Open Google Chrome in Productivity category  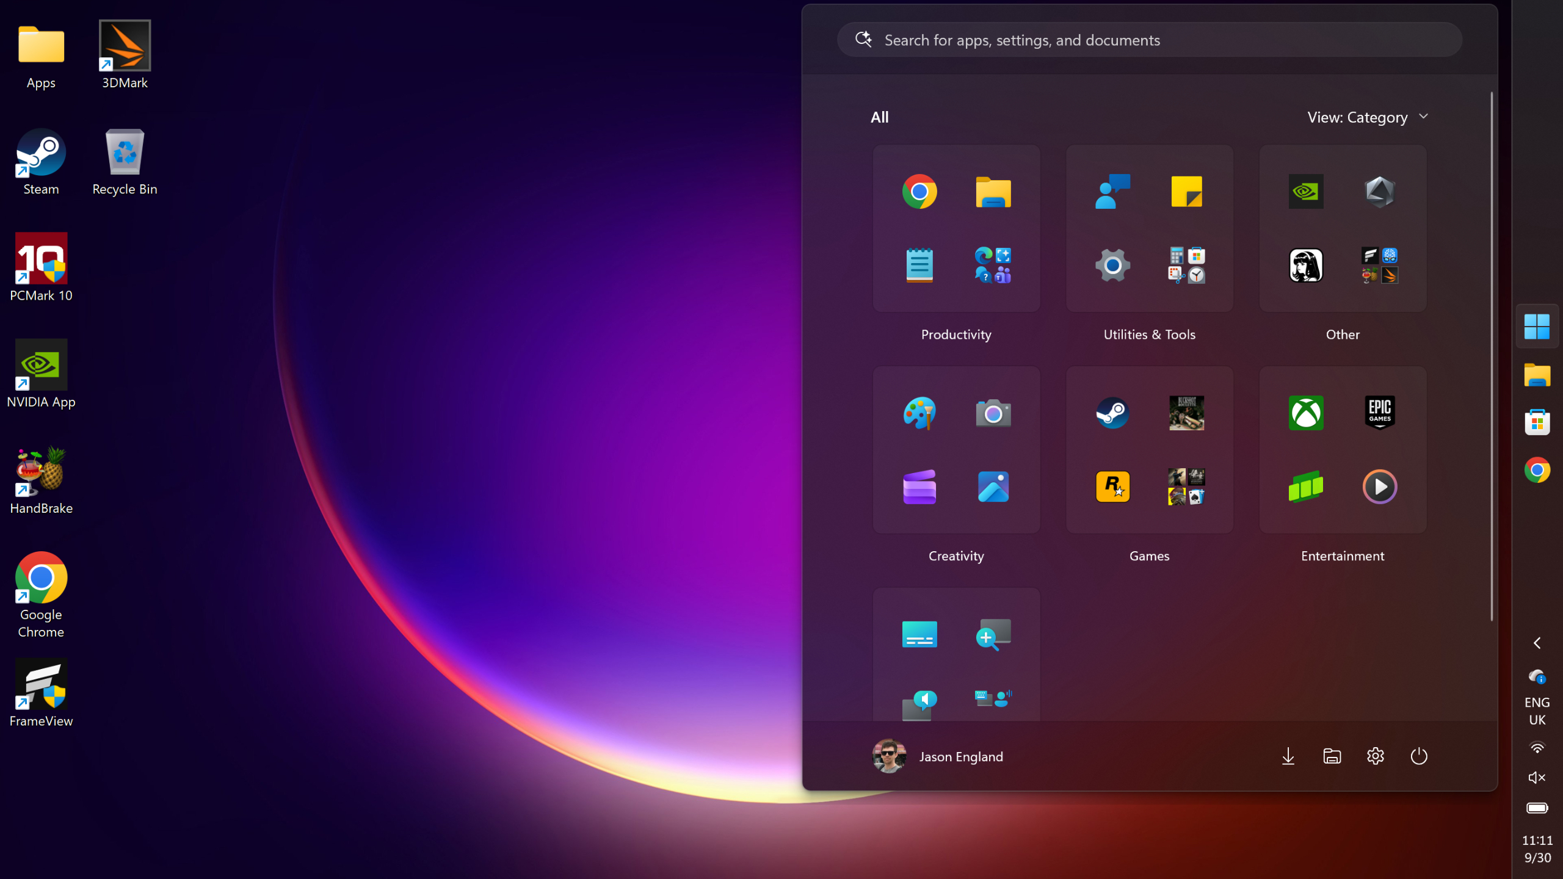coord(919,192)
